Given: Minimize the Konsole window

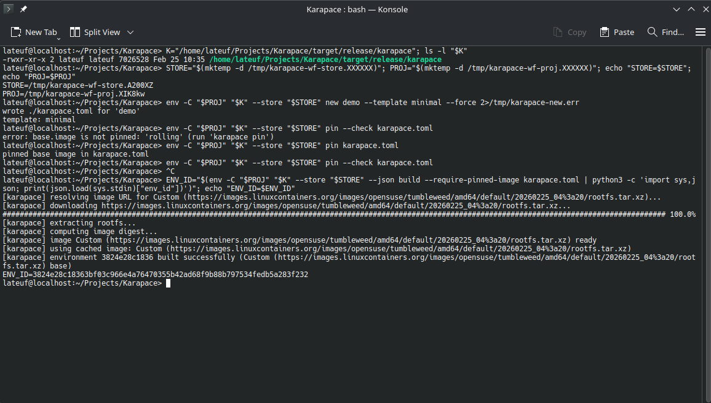Looking at the screenshot, I should [x=677, y=9].
